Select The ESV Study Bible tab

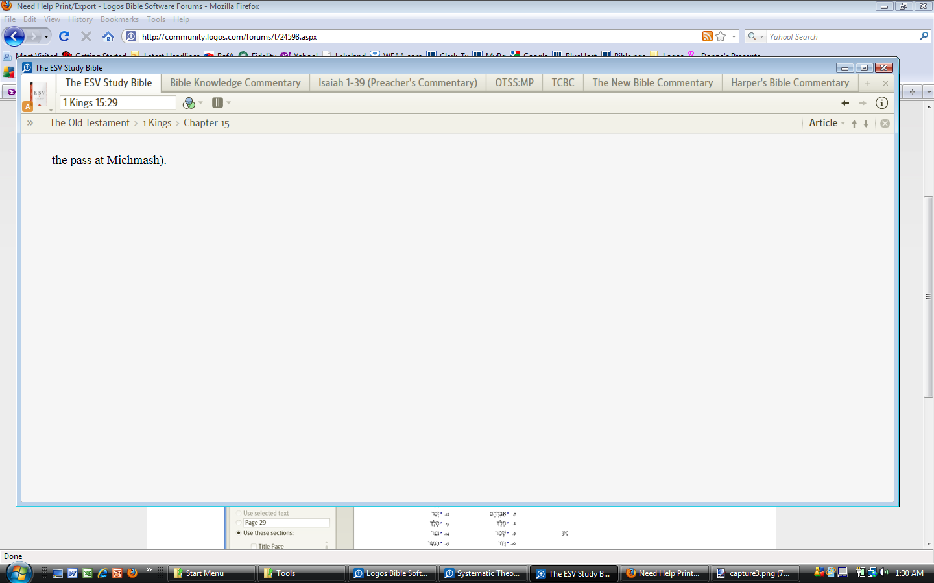click(108, 83)
